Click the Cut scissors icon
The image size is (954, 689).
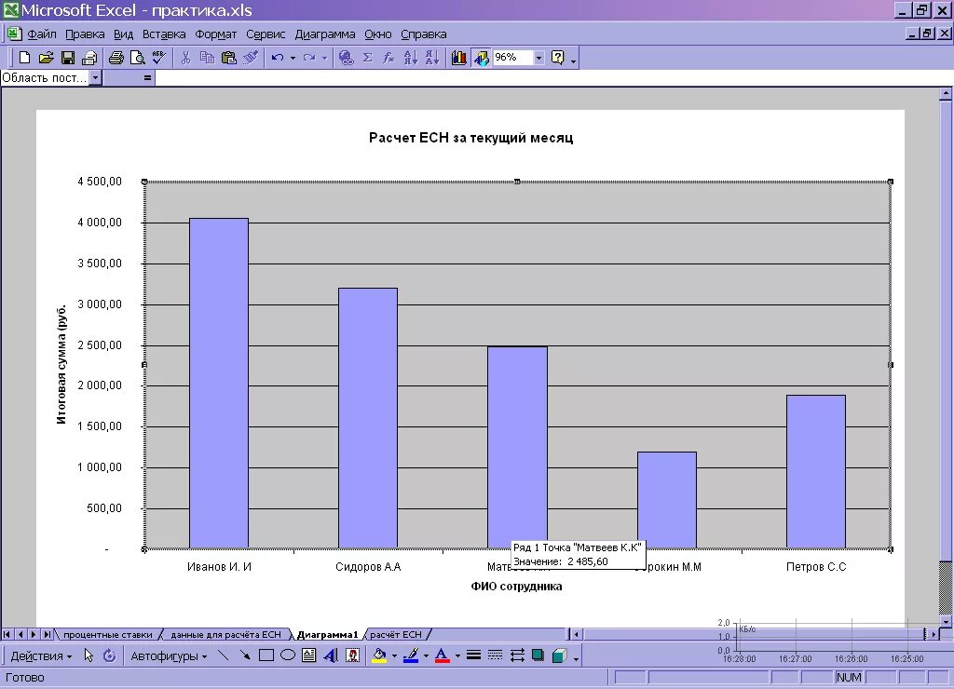[x=185, y=58]
